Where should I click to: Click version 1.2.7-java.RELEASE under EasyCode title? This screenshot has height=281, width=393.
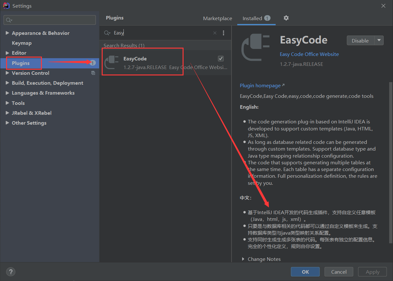tap(301, 64)
